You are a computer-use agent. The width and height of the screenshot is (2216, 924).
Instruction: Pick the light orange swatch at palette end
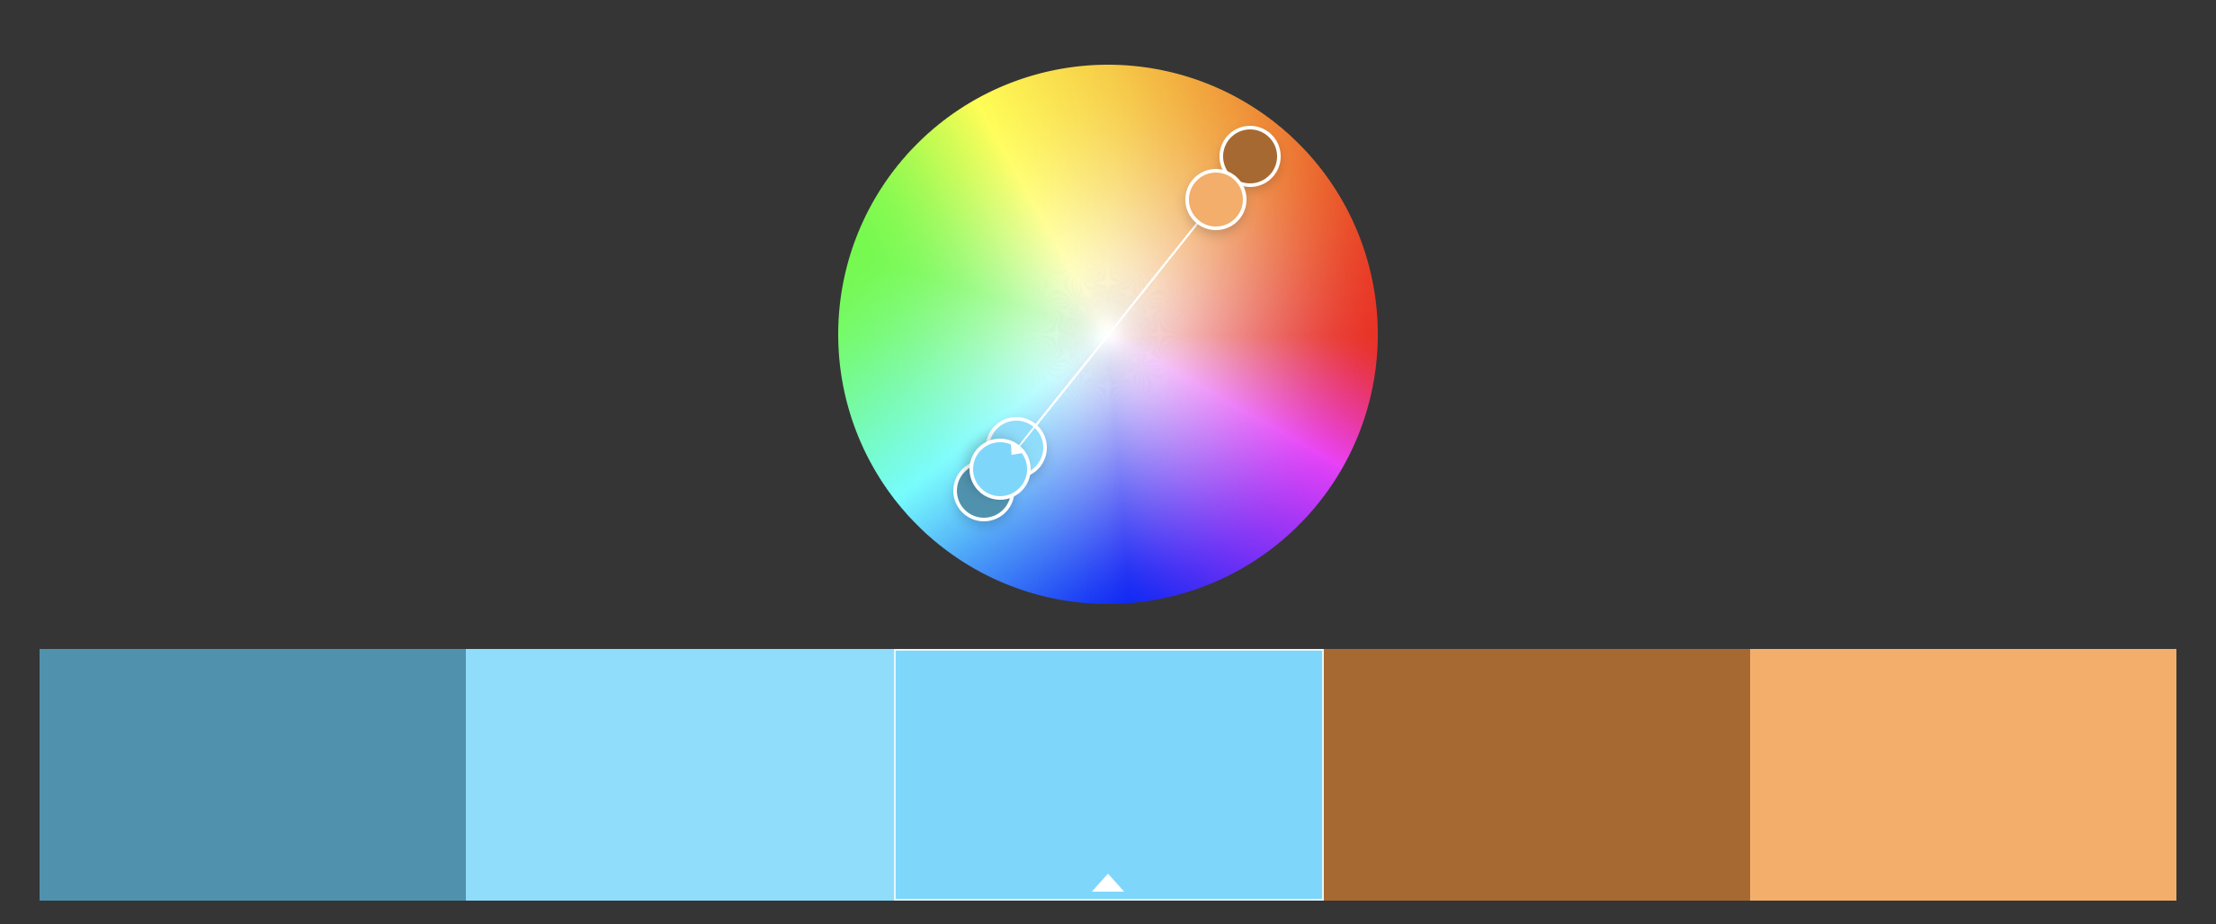tap(1963, 775)
